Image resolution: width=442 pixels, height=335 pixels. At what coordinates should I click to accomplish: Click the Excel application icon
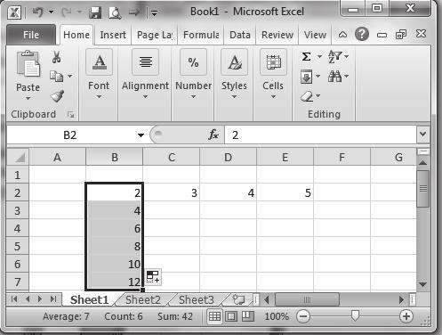pos(14,12)
